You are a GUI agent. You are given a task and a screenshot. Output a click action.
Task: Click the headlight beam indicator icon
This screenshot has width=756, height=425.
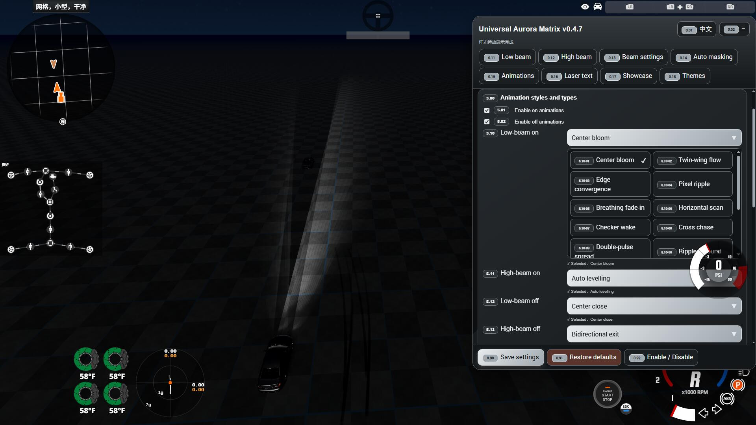[x=743, y=372]
